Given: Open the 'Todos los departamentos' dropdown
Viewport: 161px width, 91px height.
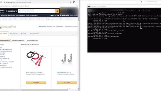Looking at the screenshot, I should click(x=26, y=11).
